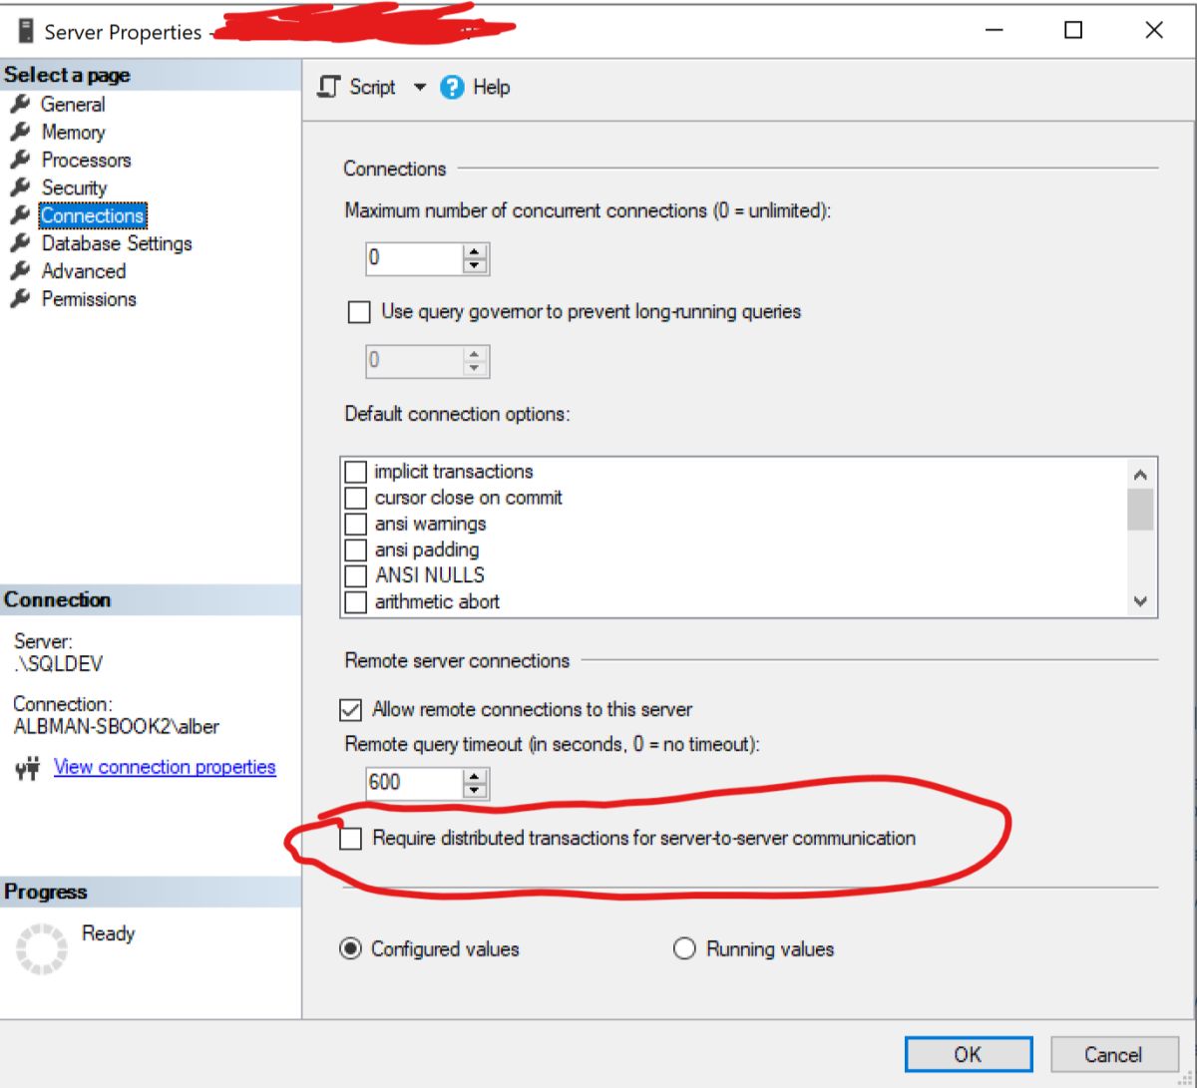The image size is (1197, 1088).
Task: Click the options list scroll up arrow
Action: [x=1141, y=475]
